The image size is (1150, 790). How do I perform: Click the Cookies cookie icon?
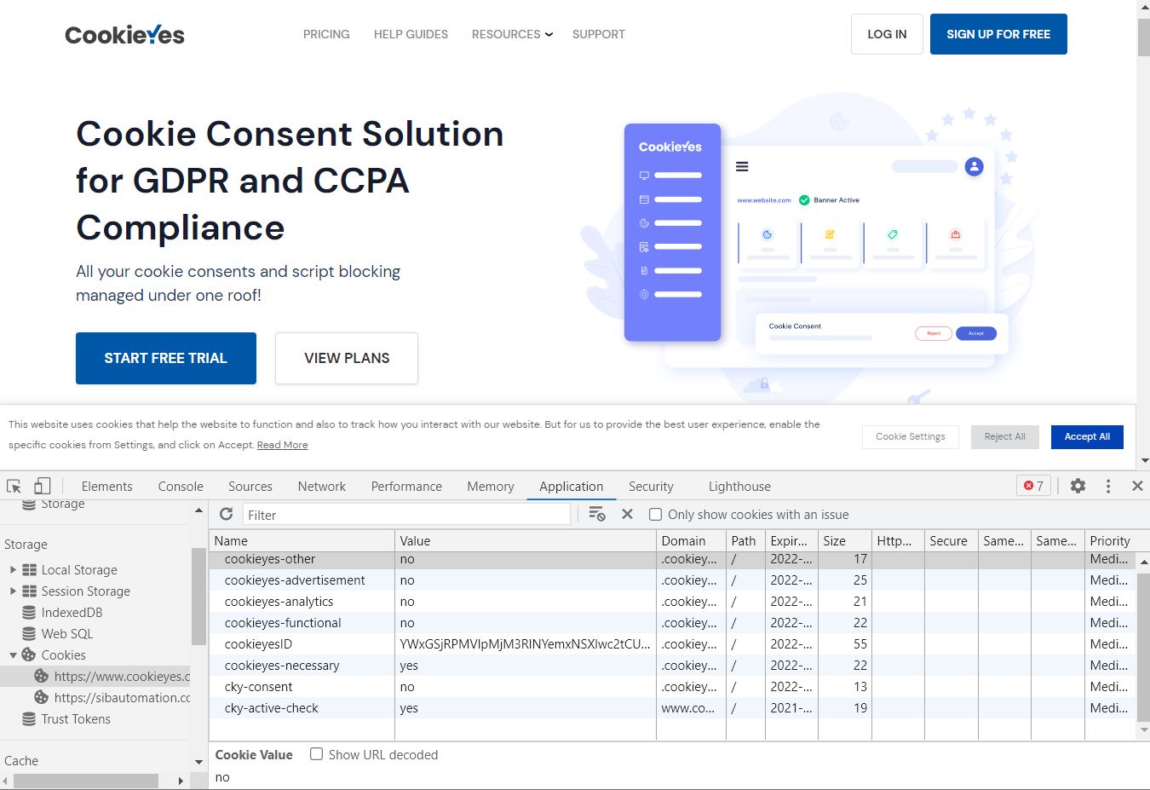pyautogui.click(x=29, y=655)
